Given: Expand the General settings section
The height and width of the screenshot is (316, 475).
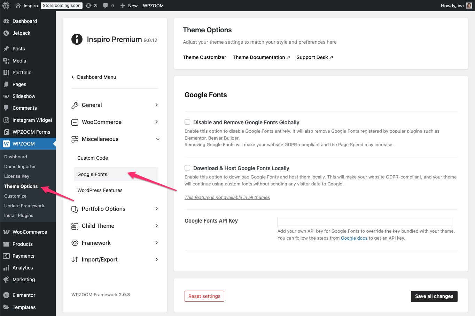Looking at the screenshot, I should point(157,105).
